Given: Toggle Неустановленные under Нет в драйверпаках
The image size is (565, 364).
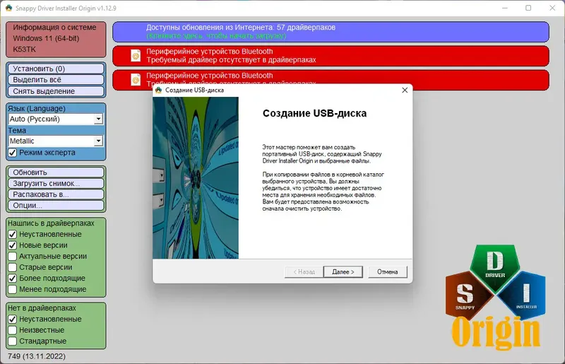Looking at the screenshot, I should (x=12, y=319).
